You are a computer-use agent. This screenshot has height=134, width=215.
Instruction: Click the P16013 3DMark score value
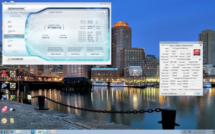coord(54,28)
